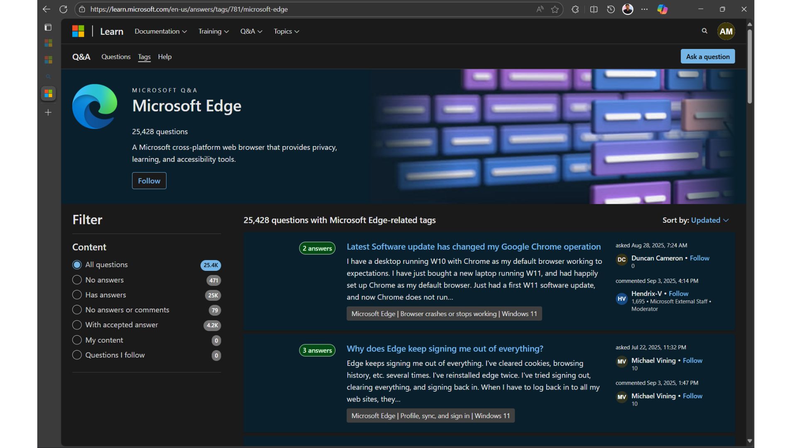The height and width of the screenshot is (448, 797).
Task: Add page to favorites star icon
Action: click(x=555, y=9)
